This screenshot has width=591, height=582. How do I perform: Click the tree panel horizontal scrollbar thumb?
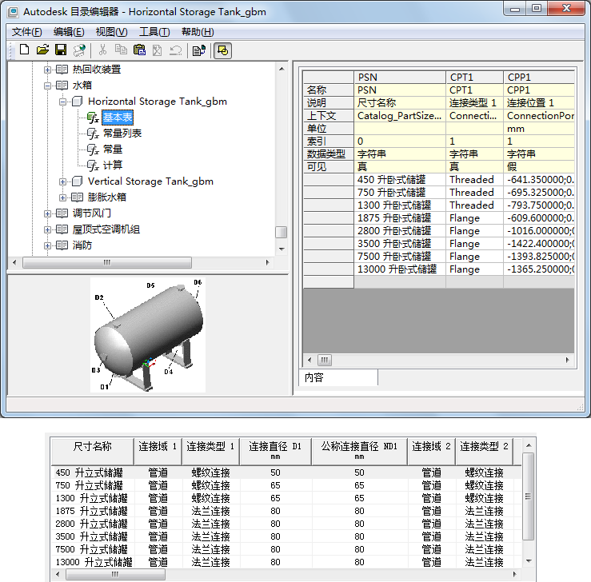tap(107, 262)
